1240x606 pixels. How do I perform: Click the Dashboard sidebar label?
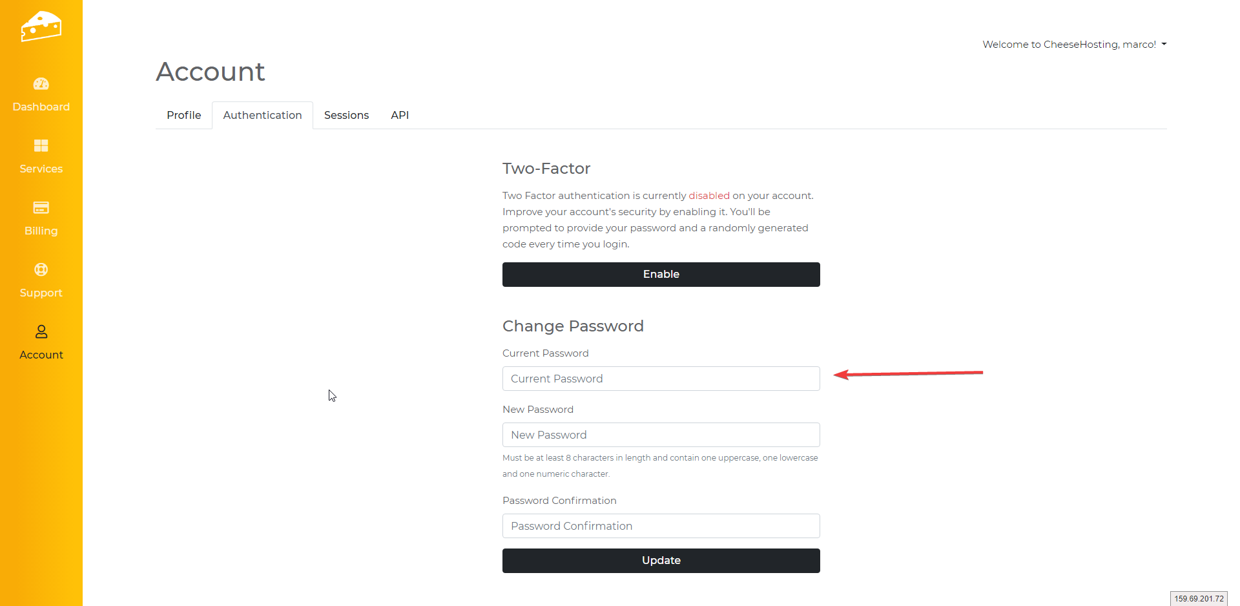click(41, 107)
